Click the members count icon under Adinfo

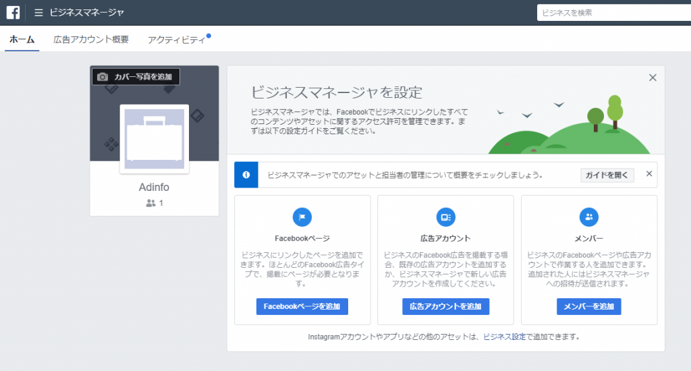click(150, 203)
